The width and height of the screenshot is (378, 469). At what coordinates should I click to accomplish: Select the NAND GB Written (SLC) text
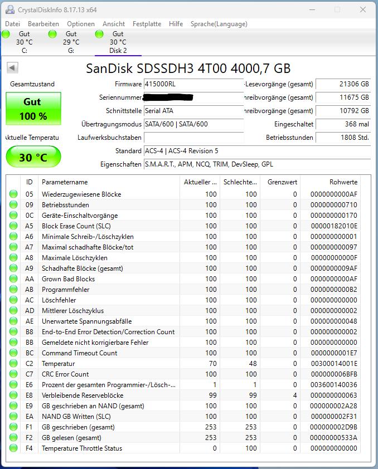(76, 416)
